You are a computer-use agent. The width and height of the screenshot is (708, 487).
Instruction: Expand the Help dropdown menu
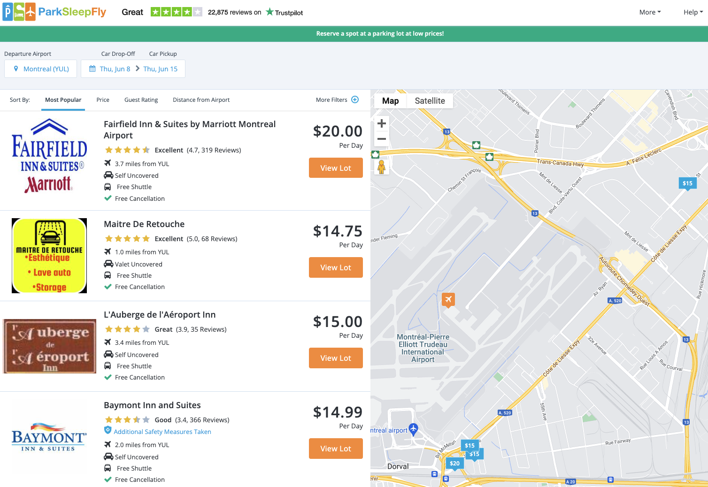693,12
